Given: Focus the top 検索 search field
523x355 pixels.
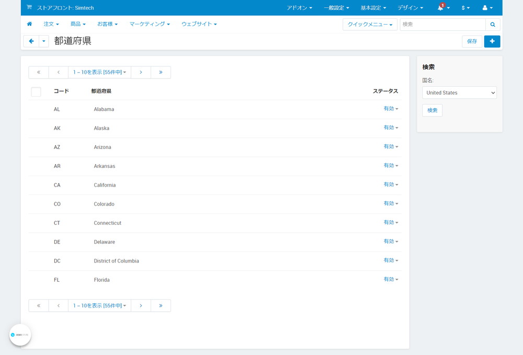Looking at the screenshot, I should click(x=442, y=25).
